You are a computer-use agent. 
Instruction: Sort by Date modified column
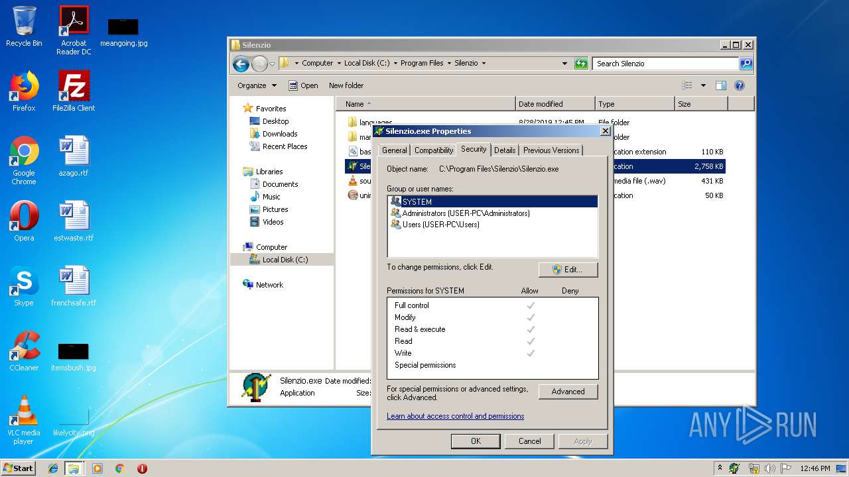555,104
